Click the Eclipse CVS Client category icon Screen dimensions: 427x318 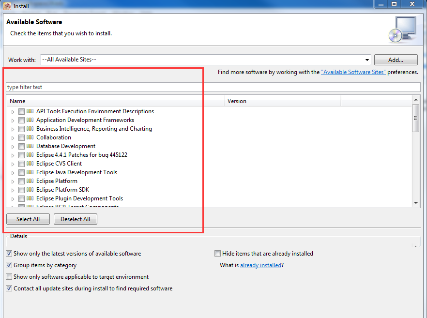(30, 164)
